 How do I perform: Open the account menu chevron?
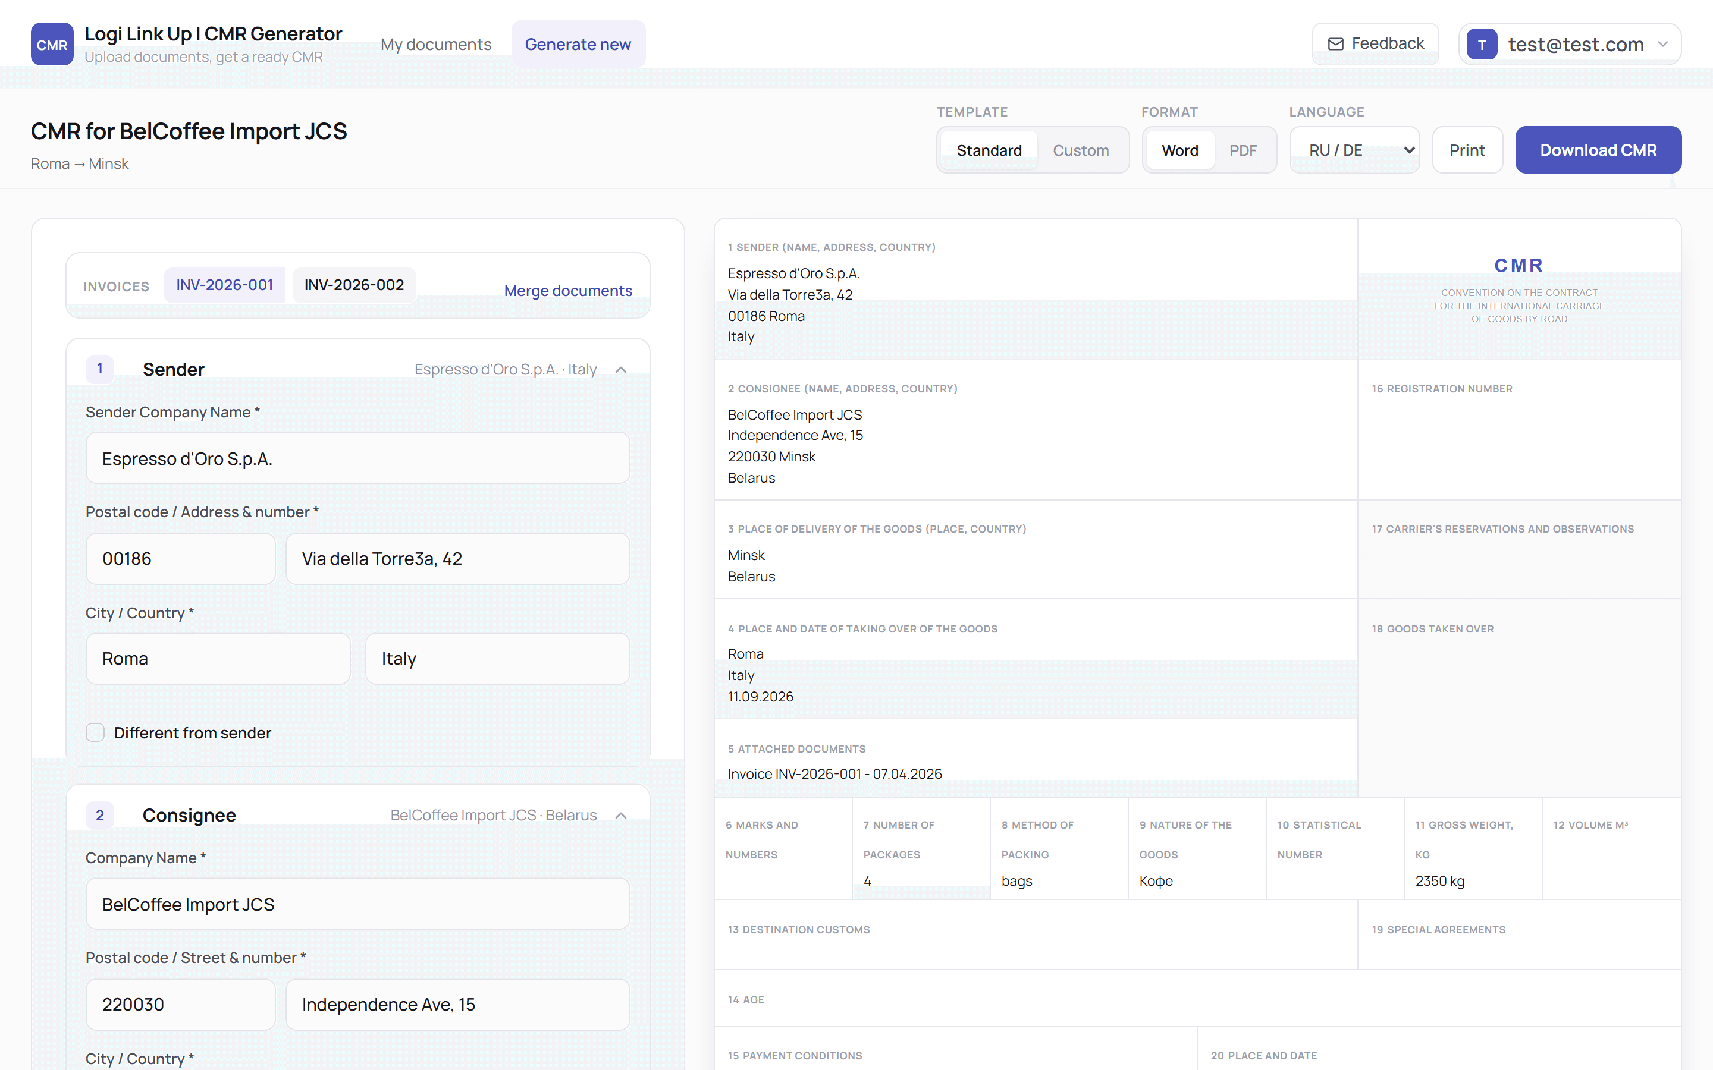(1663, 44)
